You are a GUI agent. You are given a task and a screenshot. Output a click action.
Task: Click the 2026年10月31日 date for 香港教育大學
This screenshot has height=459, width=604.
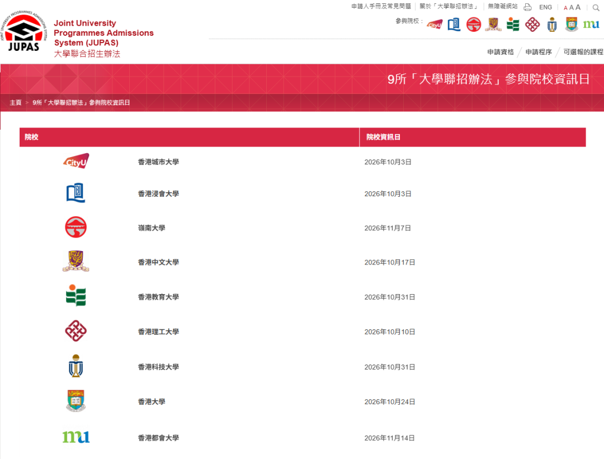(389, 297)
